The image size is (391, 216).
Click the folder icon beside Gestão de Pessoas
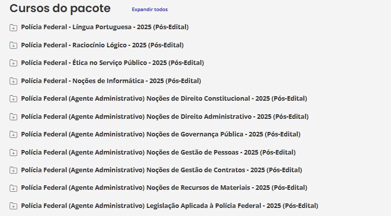coord(13,153)
